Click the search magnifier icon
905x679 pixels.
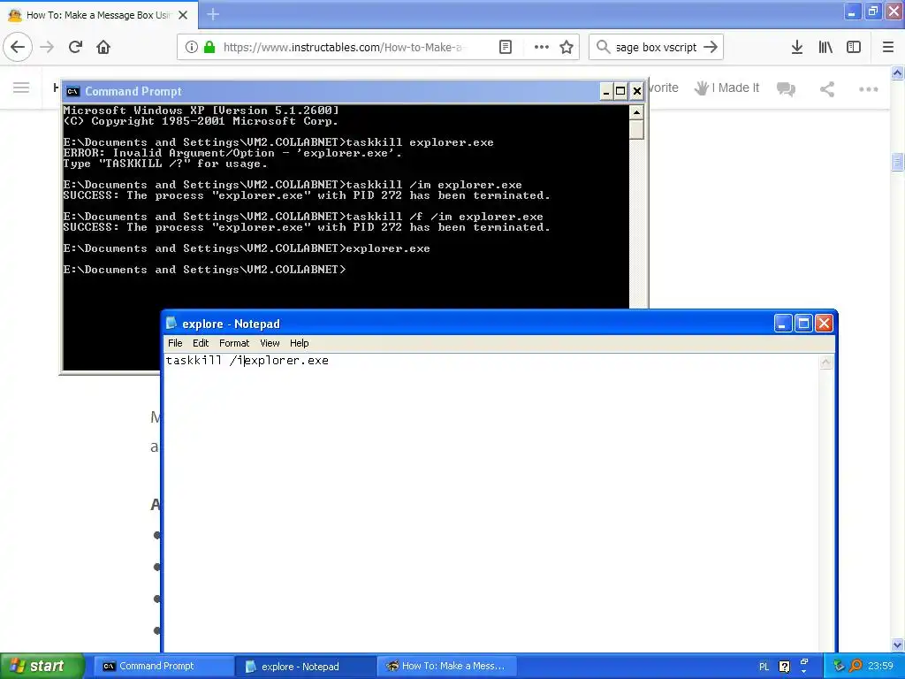(603, 48)
